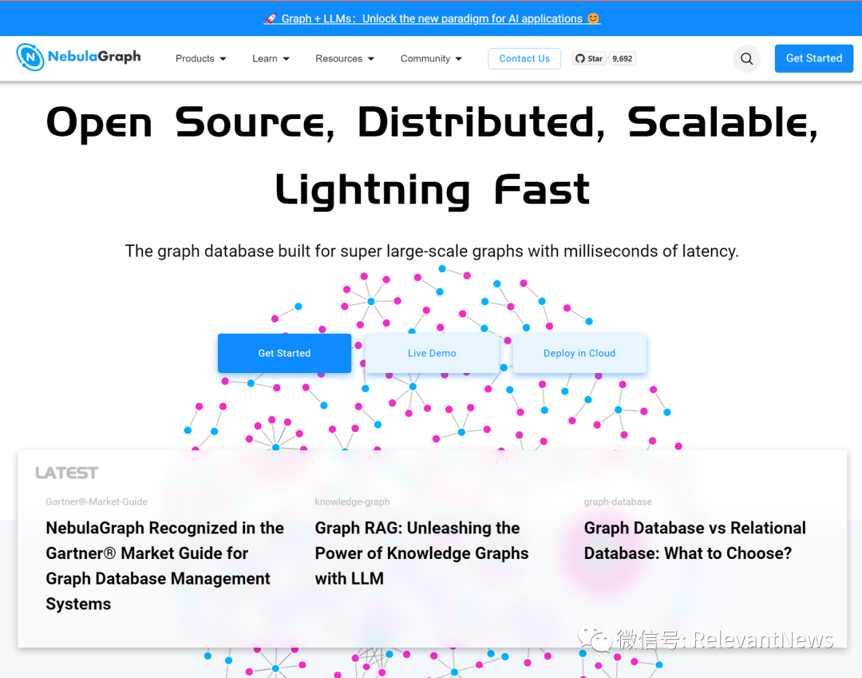Screen dimensions: 862x678
Task: Click the Gartner®-Market-Guide tag
Action: coord(97,502)
